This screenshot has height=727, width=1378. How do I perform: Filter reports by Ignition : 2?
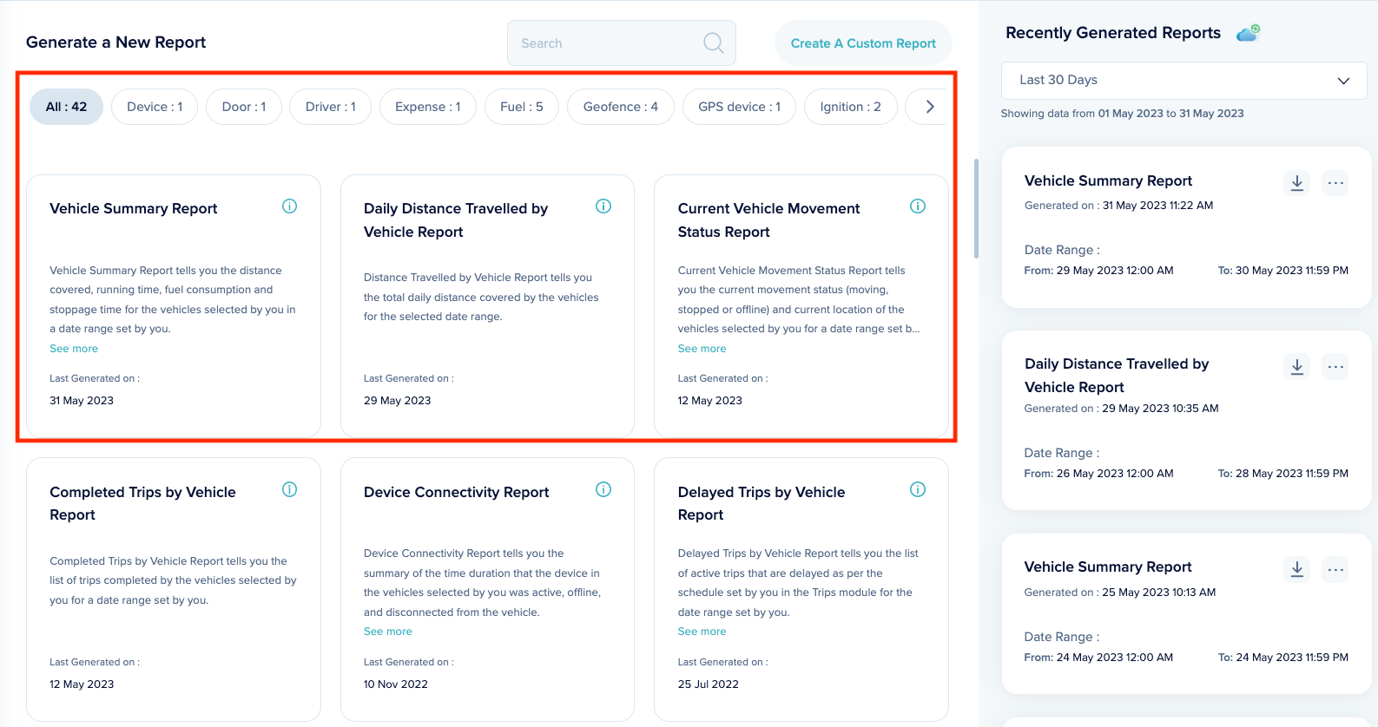(850, 107)
